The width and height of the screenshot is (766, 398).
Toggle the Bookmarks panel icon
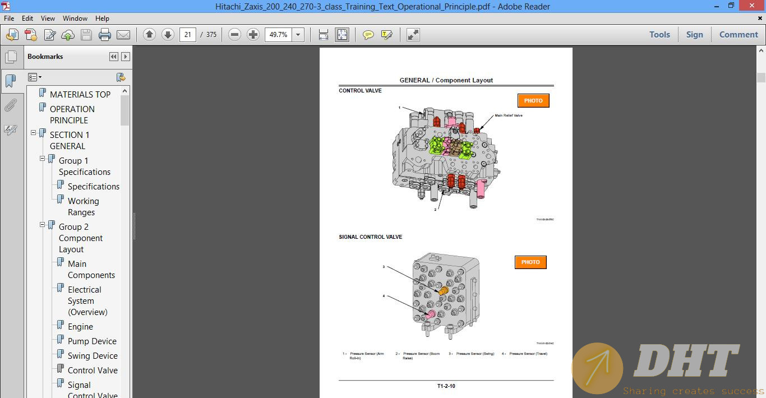click(x=11, y=81)
